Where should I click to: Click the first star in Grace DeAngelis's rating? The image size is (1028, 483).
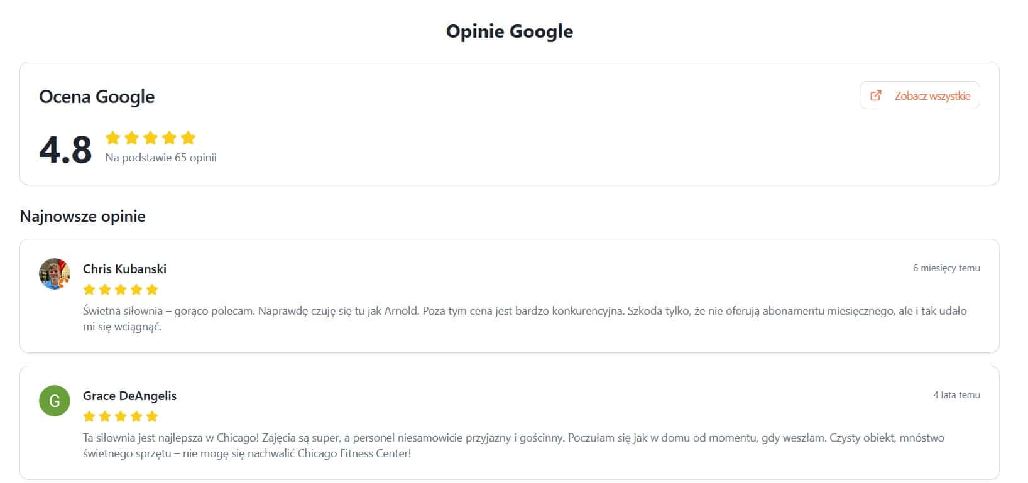89,416
